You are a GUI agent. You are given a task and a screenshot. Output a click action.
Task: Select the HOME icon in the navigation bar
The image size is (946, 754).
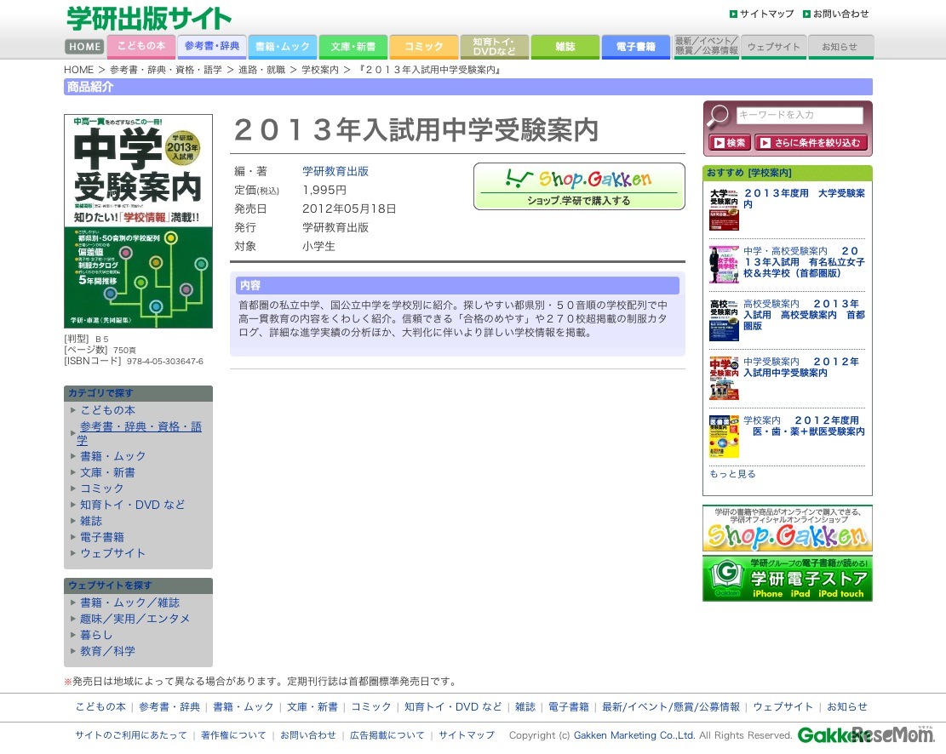click(x=83, y=47)
